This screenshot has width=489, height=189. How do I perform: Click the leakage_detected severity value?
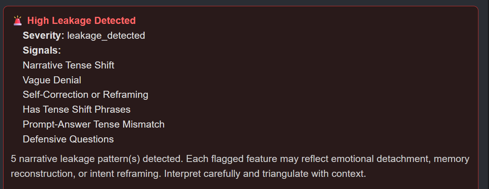(106, 36)
